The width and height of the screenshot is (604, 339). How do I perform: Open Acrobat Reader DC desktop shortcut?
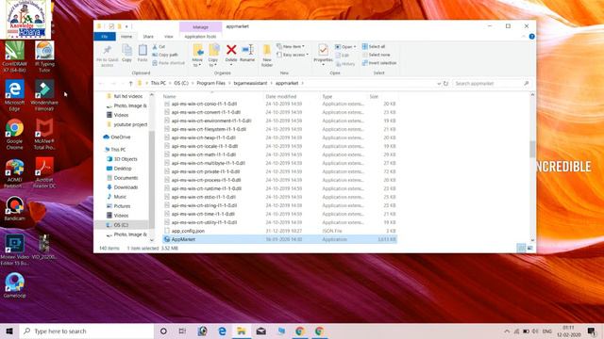tap(44, 172)
